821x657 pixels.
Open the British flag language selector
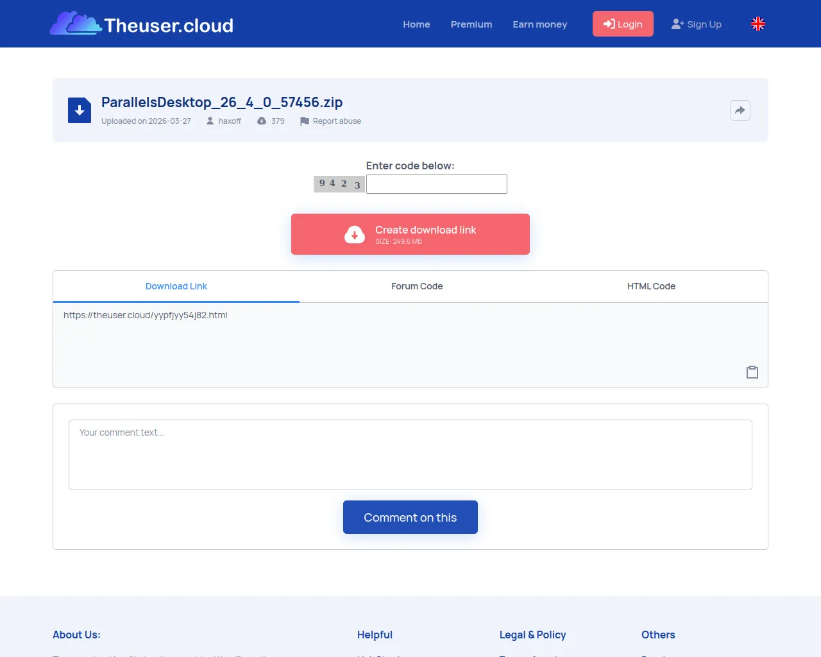(758, 24)
